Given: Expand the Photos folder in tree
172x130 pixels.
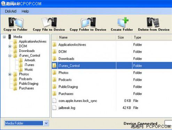Looking at the screenshot, I should point(10,74).
